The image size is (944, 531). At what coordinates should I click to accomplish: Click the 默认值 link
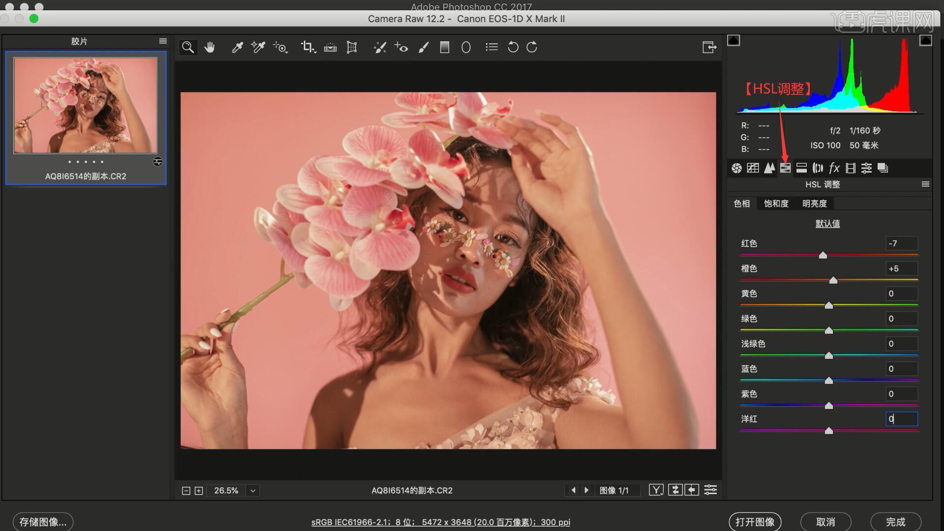[x=827, y=224]
